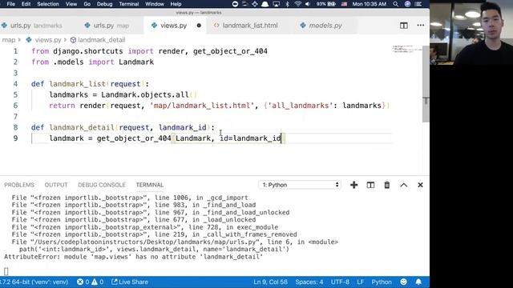Screen dimensions: 513x288
Task: Open the editor More Actions ellipsis
Action: [420, 26]
